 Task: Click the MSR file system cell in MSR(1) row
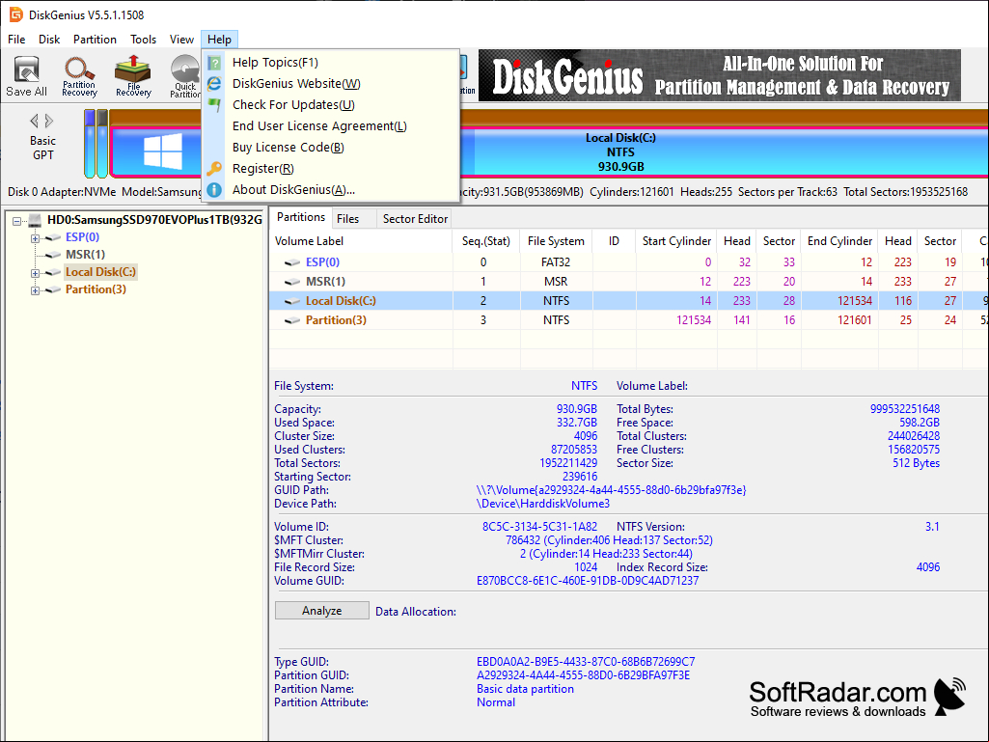(557, 282)
